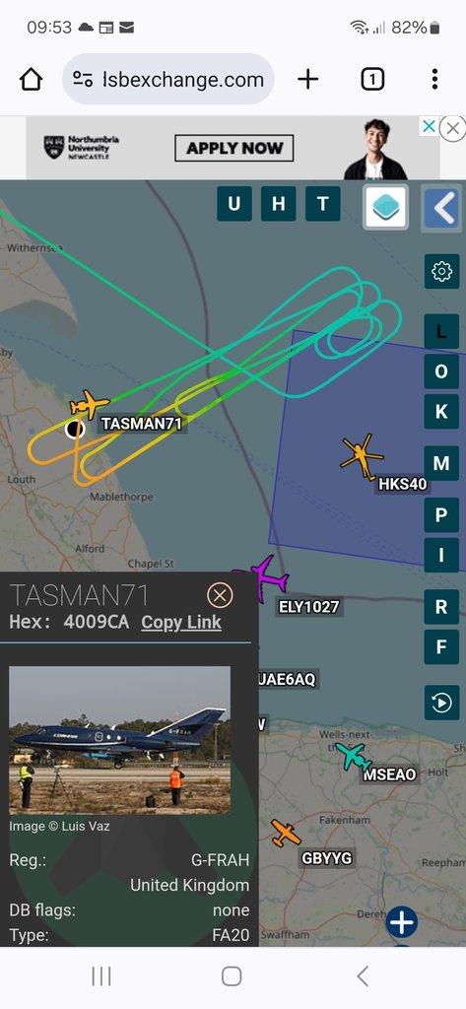Image resolution: width=466 pixels, height=1009 pixels.
Task: Toggle the H map button
Action: (279, 204)
